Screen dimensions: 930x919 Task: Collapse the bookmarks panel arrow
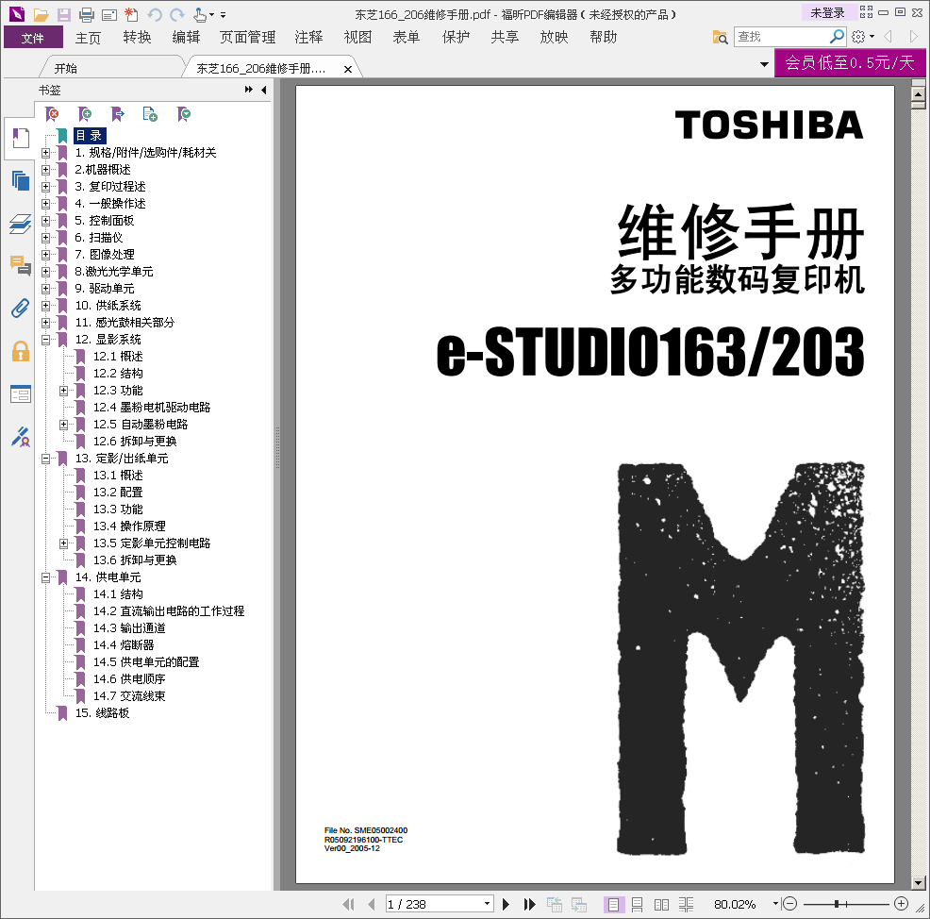coord(264,90)
